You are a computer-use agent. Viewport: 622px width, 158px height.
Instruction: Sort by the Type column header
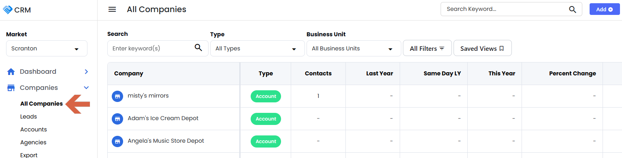click(266, 73)
